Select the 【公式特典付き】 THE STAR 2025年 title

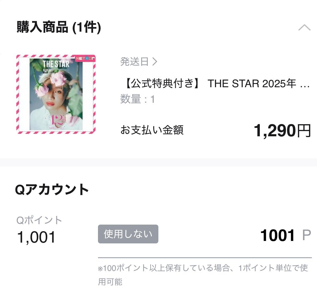[217, 83]
